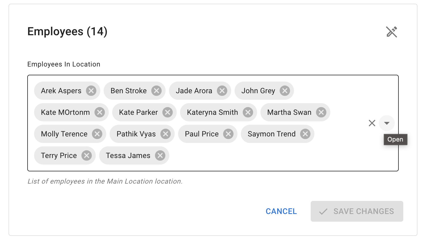Image resolution: width=426 pixels, height=241 pixels.
Task: Click the Open tooltip label
Action: point(395,139)
